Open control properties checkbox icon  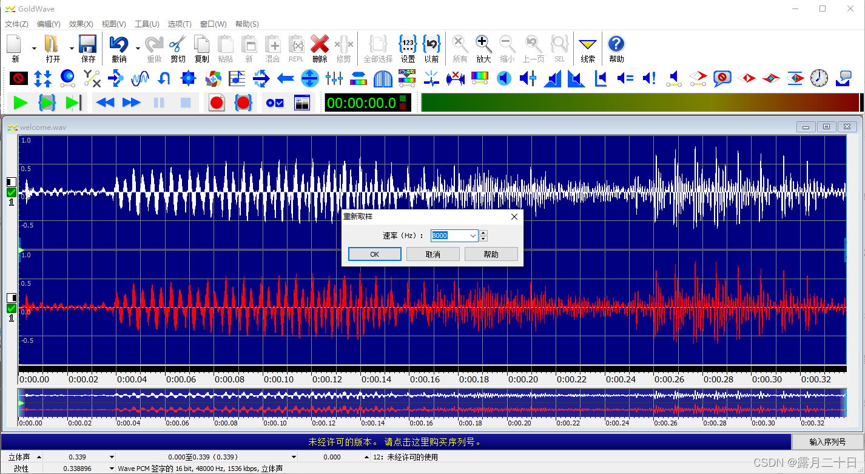coord(275,103)
